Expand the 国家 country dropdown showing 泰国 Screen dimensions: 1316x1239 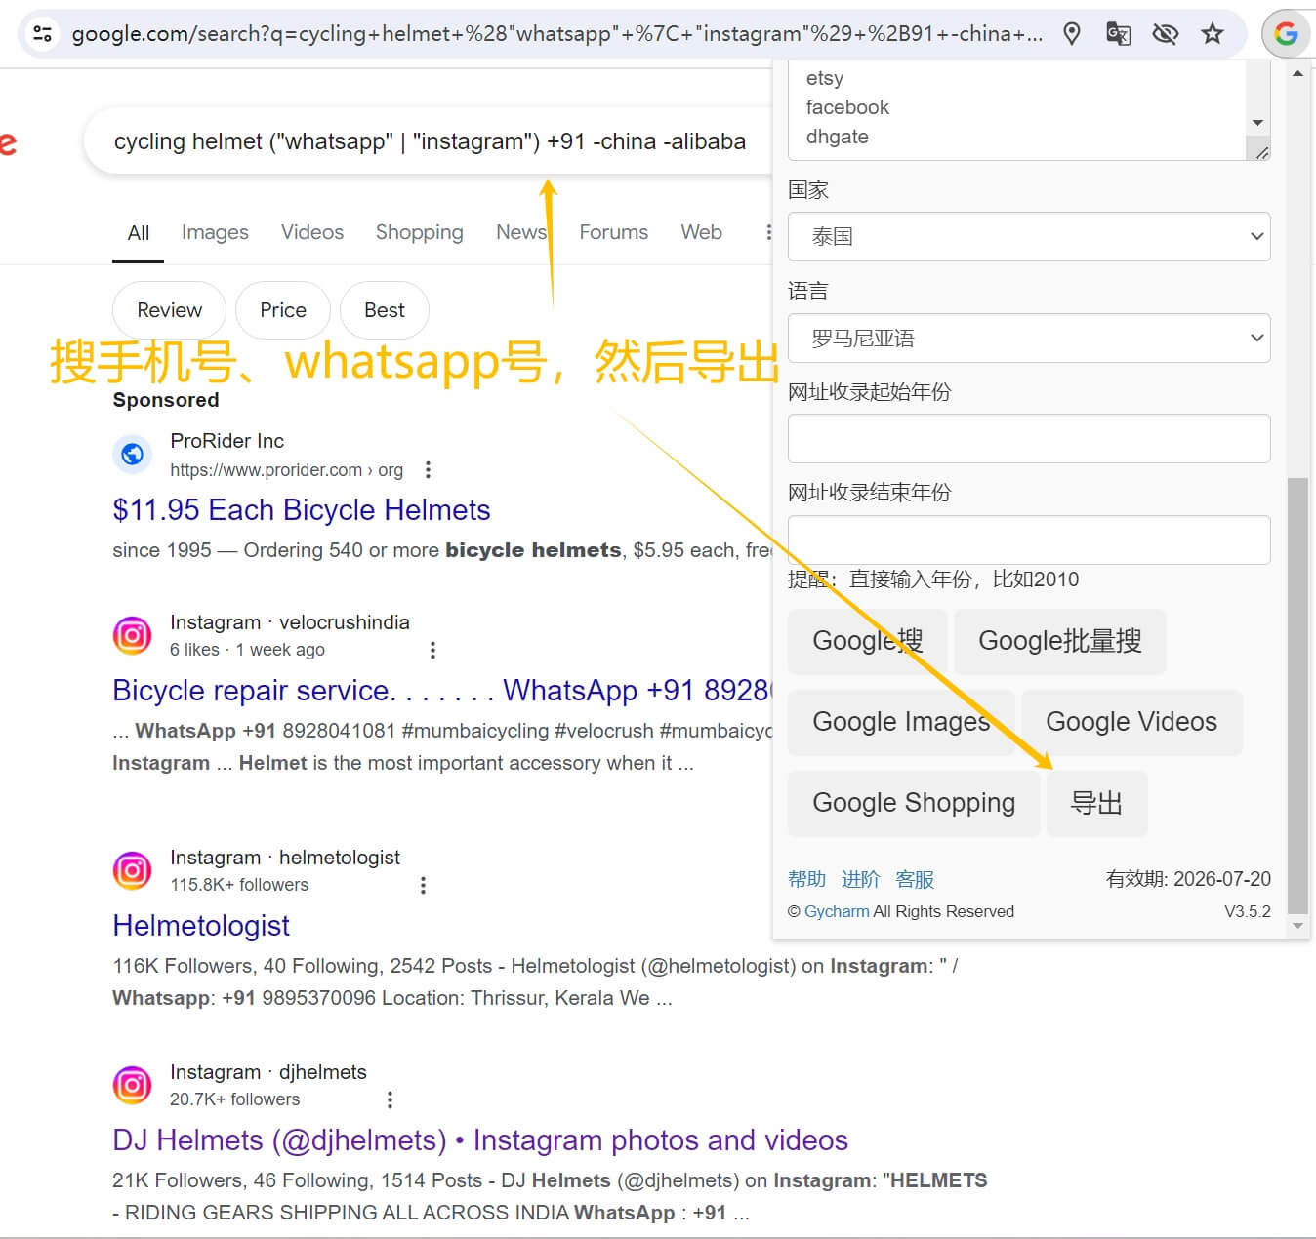(x=1029, y=236)
